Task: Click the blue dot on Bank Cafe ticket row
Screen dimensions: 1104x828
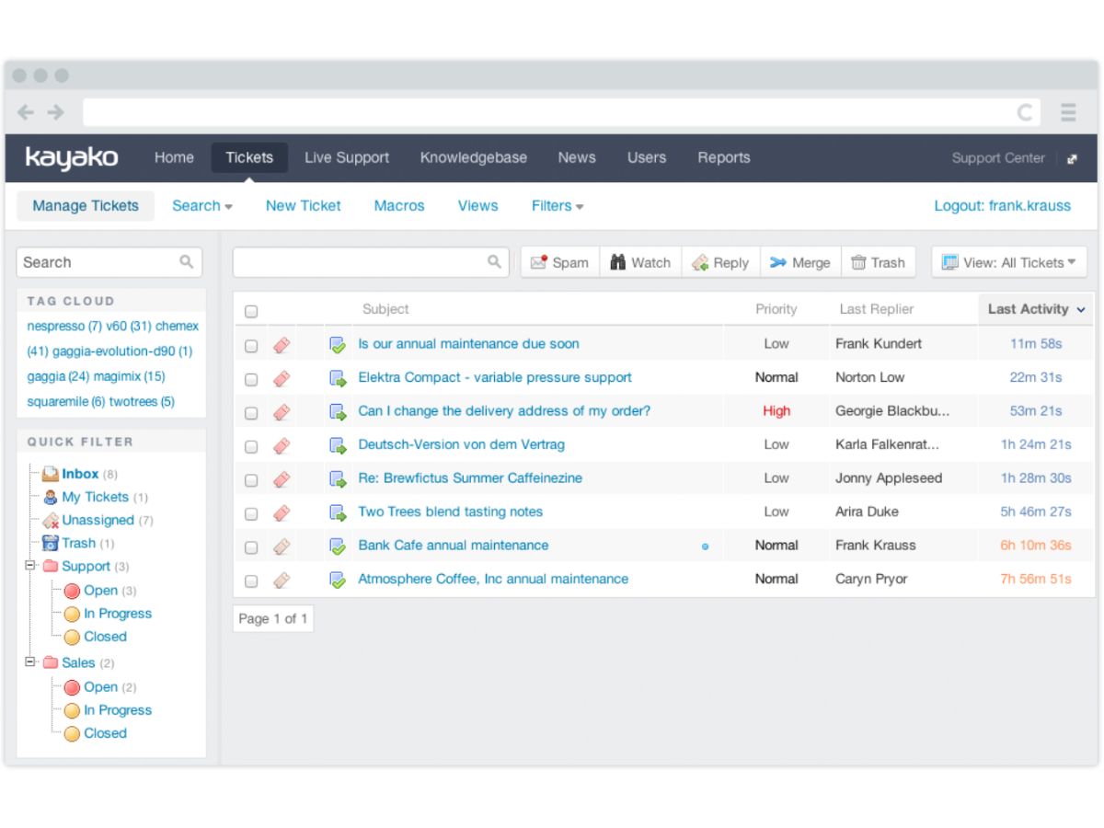Action: tap(705, 546)
